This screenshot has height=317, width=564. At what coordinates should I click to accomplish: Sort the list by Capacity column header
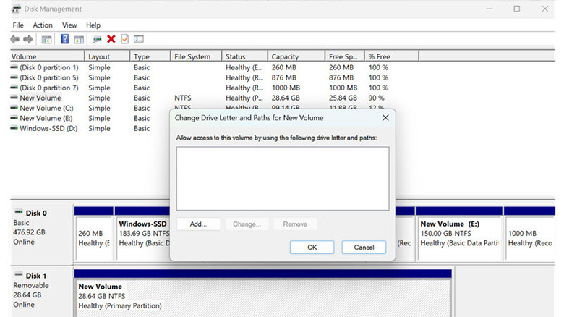point(285,56)
